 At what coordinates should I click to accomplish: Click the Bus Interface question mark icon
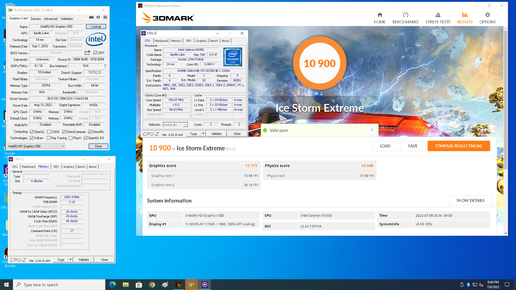coord(105,66)
